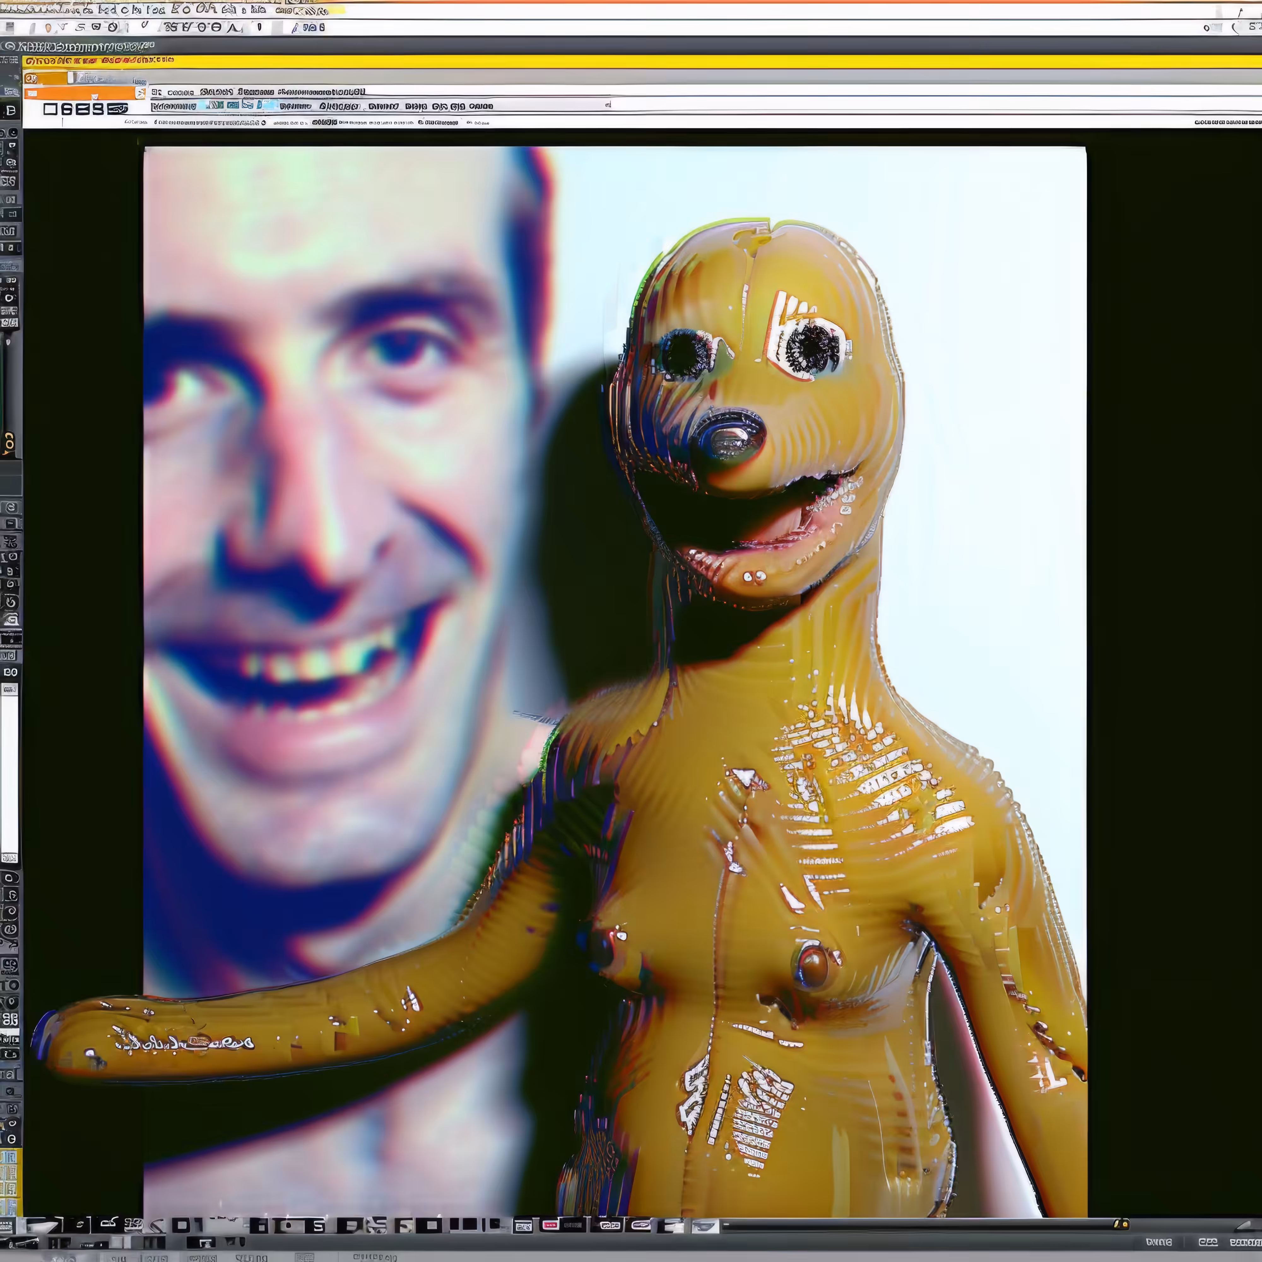The image size is (1262, 1262).
Task: Click the small icon at the orange bar's right end
Action: [140, 93]
